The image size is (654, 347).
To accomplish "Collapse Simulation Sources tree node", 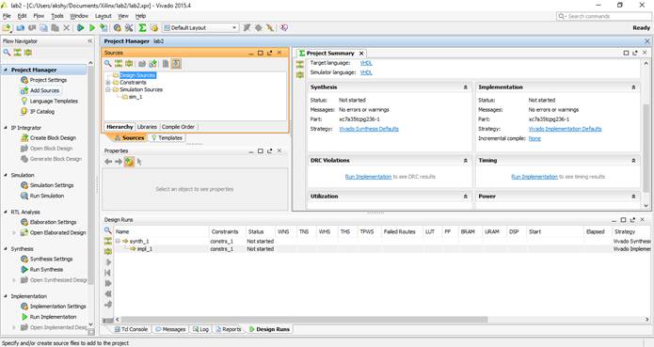I will [x=108, y=89].
